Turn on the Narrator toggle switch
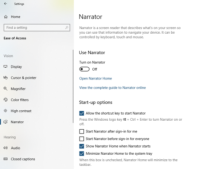This screenshot has height=169, width=215. point(84,69)
